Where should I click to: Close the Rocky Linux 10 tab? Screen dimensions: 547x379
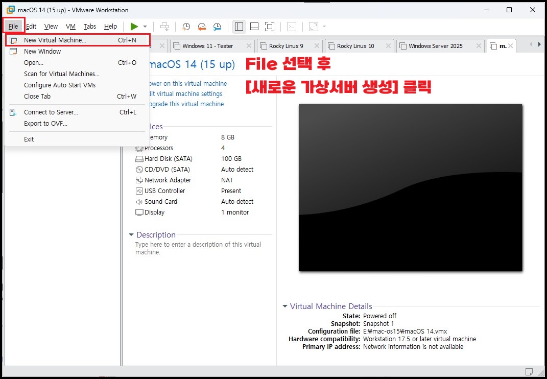(388, 46)
